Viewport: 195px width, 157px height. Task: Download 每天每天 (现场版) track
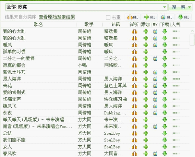coord(165,120)
